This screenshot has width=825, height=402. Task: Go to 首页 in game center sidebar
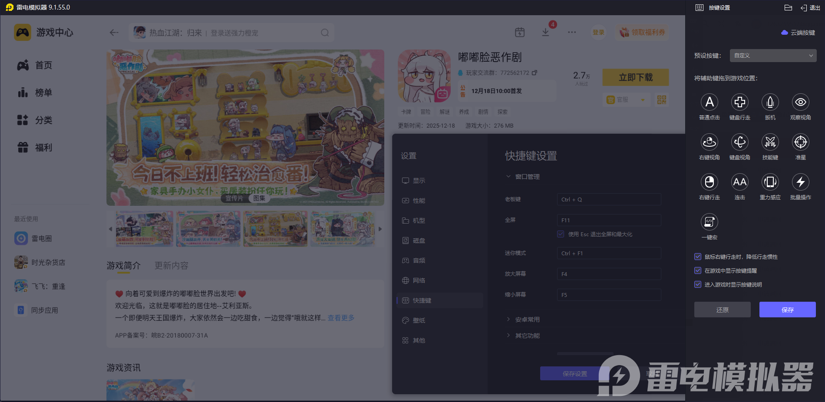(x=35, y=65)
